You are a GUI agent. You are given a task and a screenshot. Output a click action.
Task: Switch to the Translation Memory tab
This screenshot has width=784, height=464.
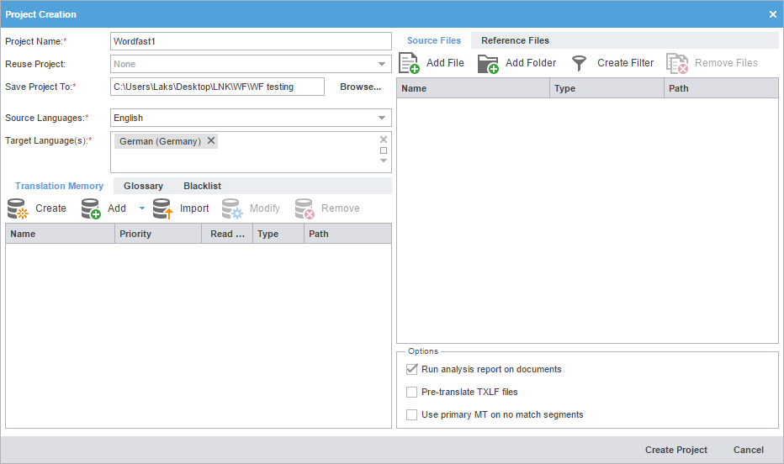pyautogui.click(x=59, y=186)
